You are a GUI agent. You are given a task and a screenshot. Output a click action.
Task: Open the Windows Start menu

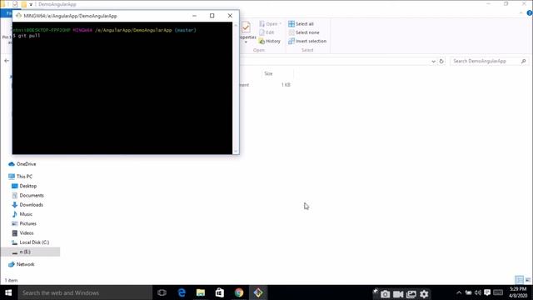point(8,292)
